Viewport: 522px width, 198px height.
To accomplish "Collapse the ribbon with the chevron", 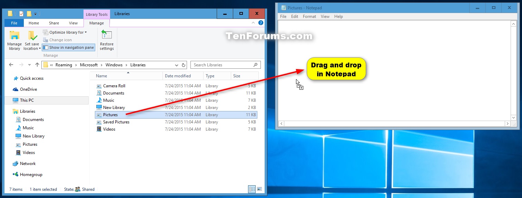I will [x=253, y=23].
